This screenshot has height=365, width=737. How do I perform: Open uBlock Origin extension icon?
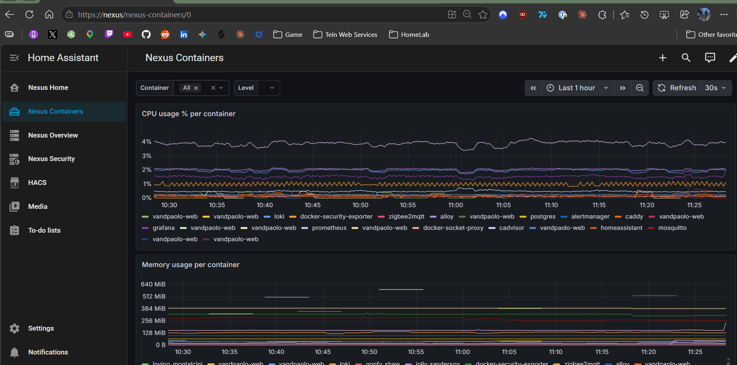point(523,15)
